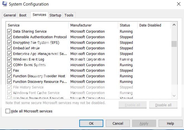Screen dimensions: 184x130
Task: Select the Services tab
Action: click(39, 15)
